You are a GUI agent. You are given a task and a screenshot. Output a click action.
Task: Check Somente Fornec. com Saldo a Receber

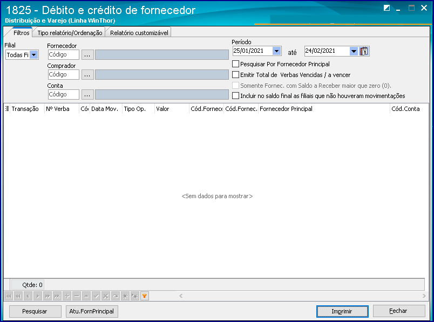[235, 85]
